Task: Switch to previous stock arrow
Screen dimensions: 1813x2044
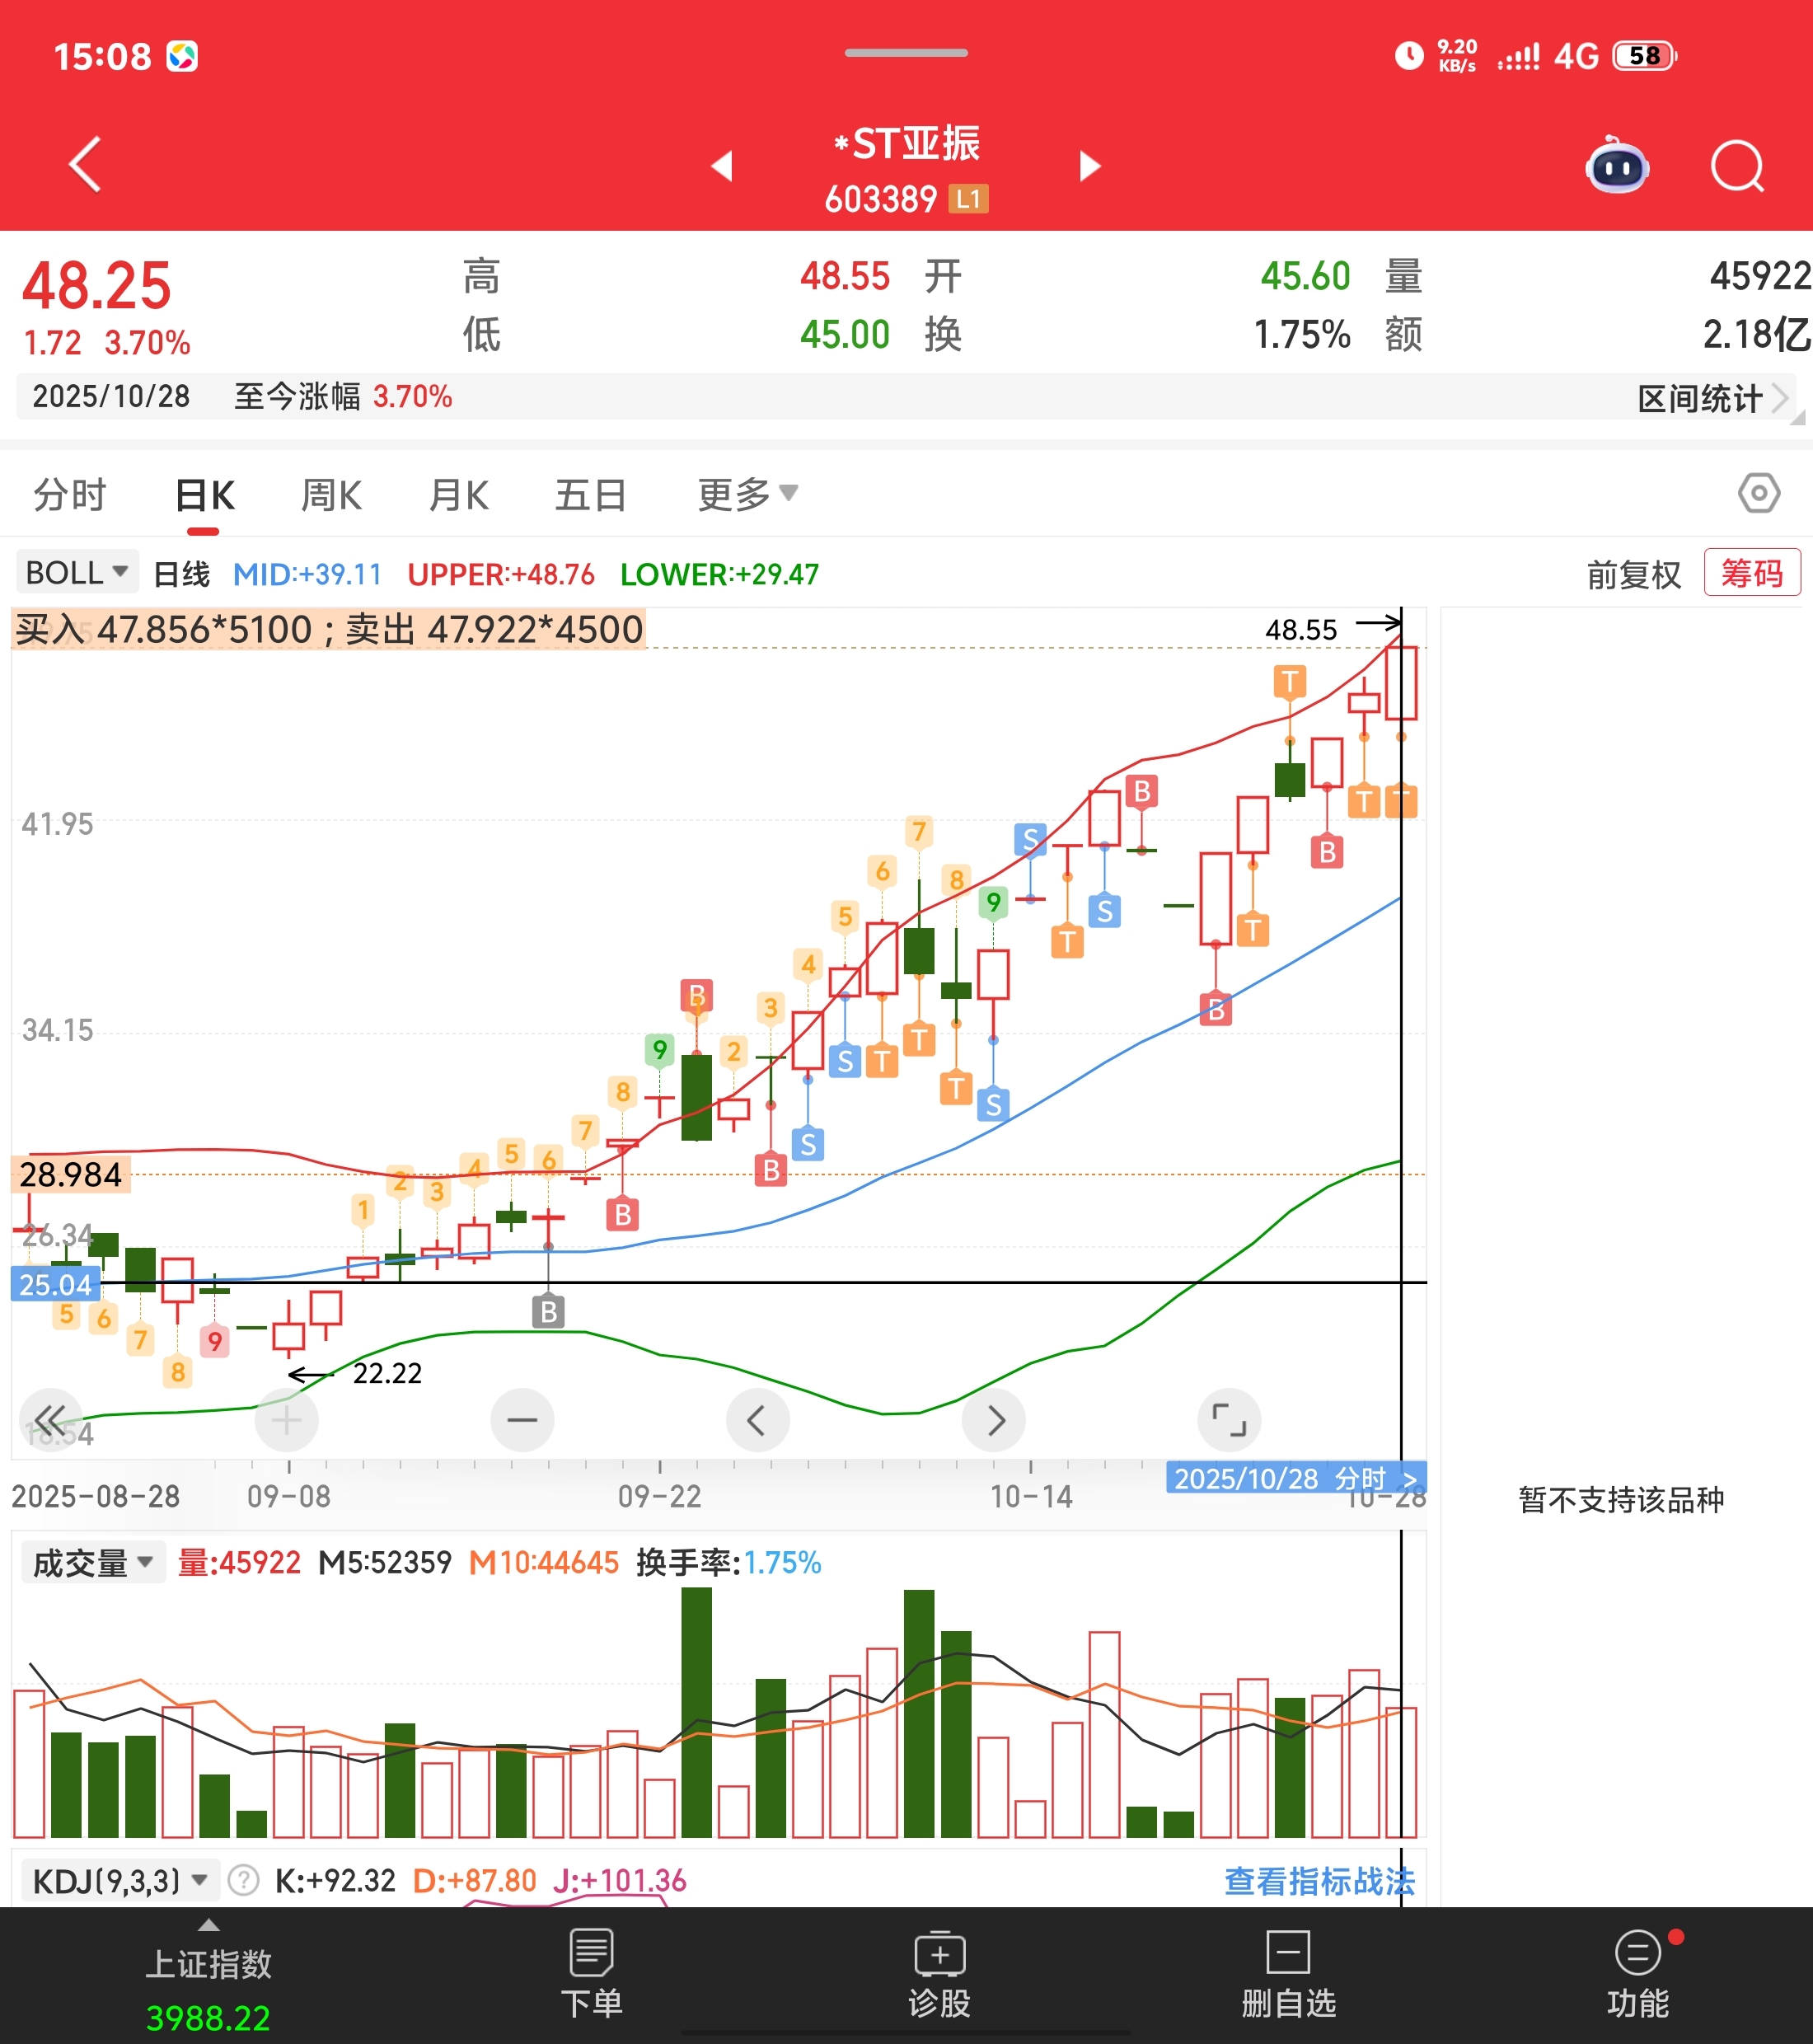Action: pos(722,166)
